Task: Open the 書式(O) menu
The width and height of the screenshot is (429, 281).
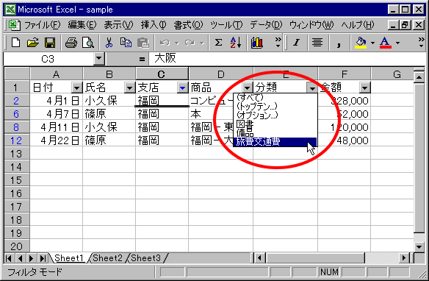Action: coord(188,25)
